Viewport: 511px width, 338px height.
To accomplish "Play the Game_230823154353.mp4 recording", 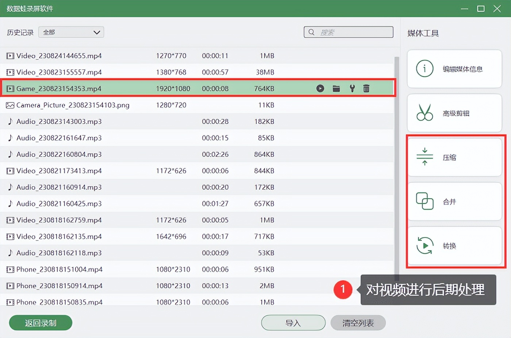I will (320, 88).
